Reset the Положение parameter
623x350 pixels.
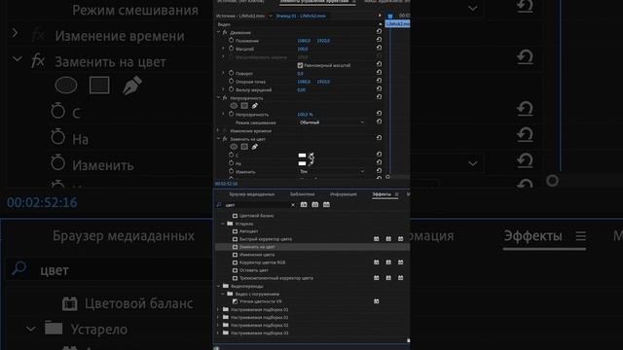click(379, 40)
